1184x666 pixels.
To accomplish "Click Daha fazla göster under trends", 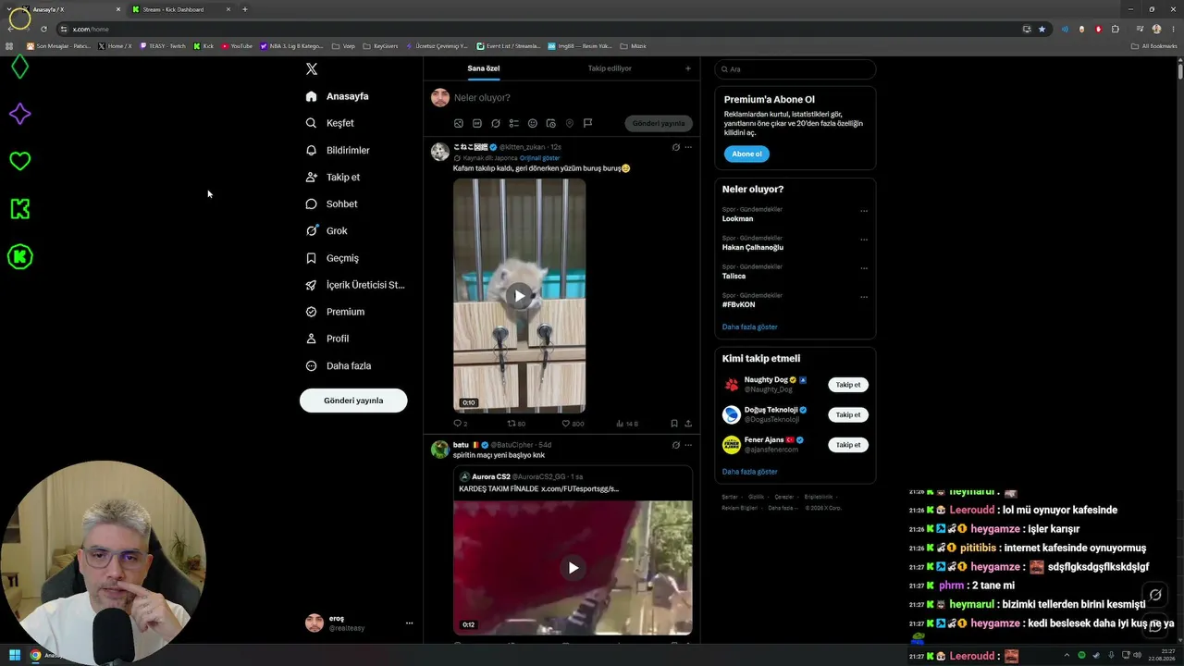I will tap(749, 327).
